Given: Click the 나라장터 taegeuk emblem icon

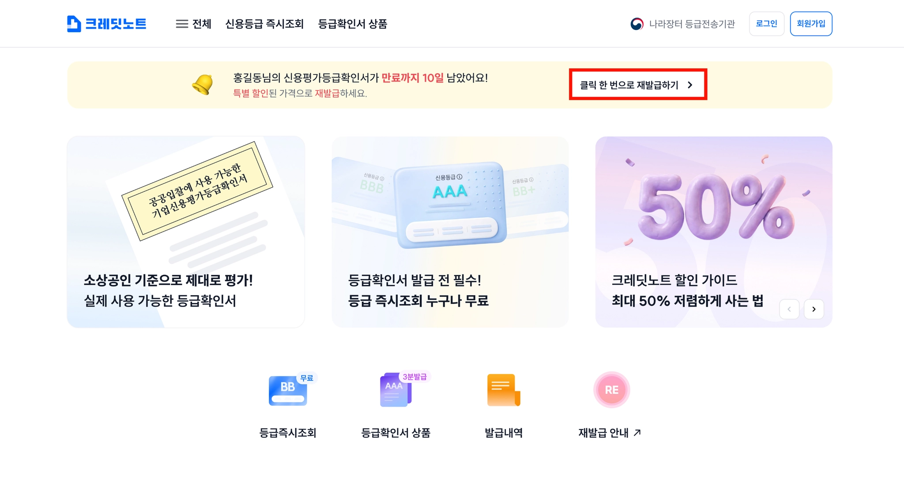Looking at the screenshot, I should pyautogui.click(x=637, y=24).
